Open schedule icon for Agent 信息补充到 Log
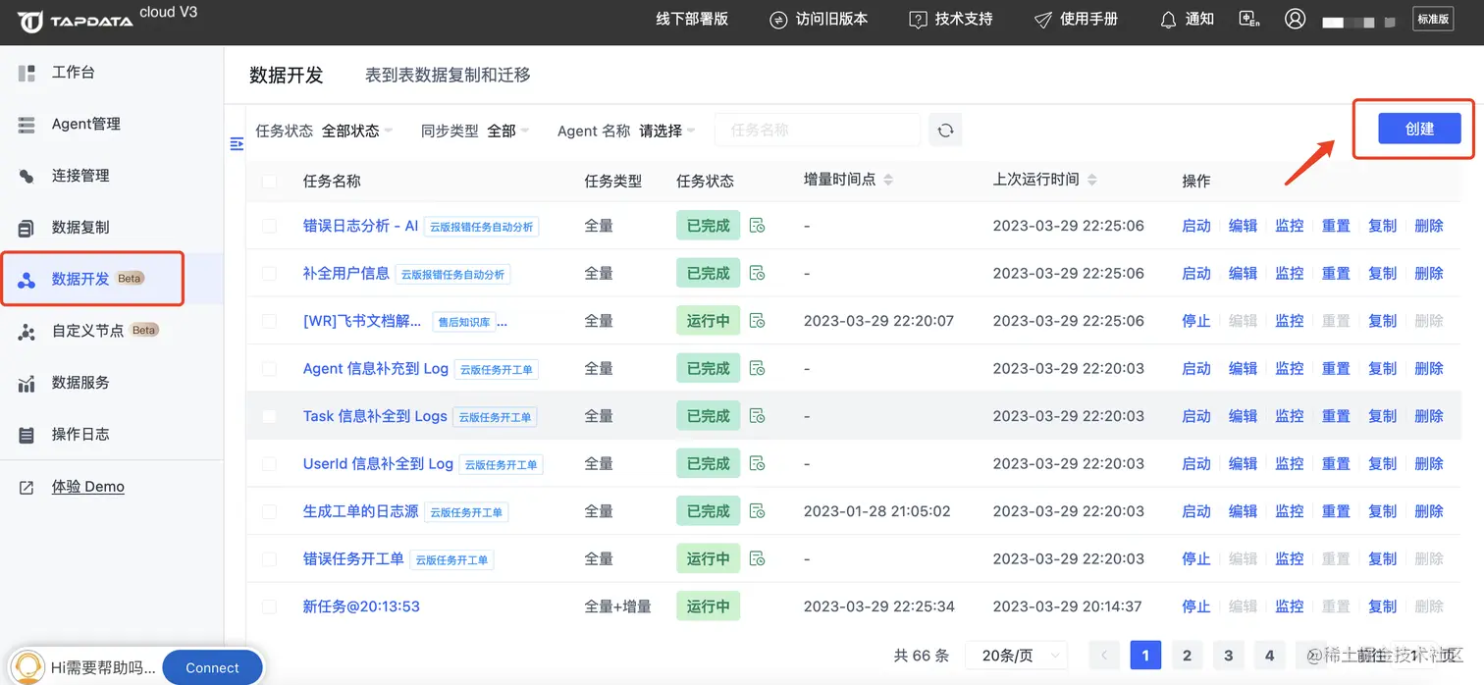The height and width of the screenshot is (685, 1484). [757, 369]
